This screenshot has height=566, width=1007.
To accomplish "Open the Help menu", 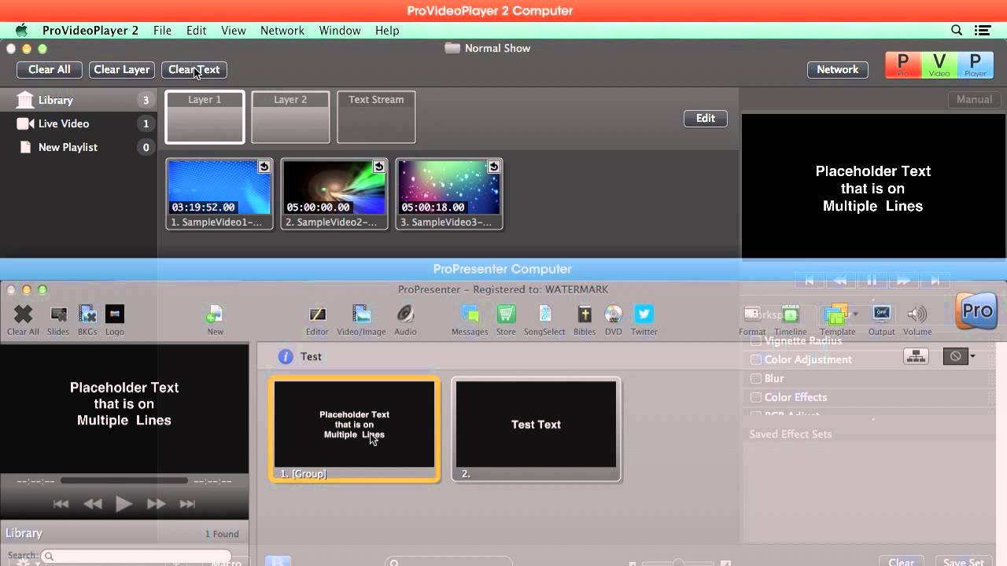I will 387,31.
